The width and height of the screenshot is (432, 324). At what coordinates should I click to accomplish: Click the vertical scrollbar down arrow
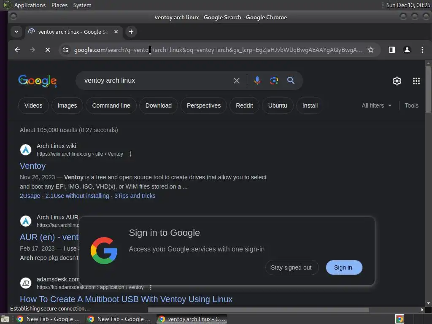tap(428, 303)
